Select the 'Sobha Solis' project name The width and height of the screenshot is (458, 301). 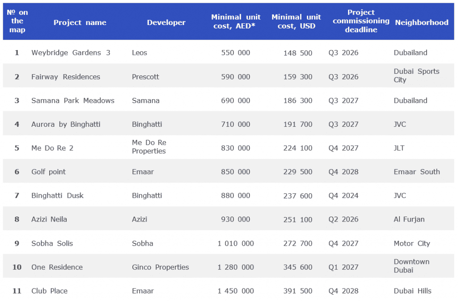52,243
